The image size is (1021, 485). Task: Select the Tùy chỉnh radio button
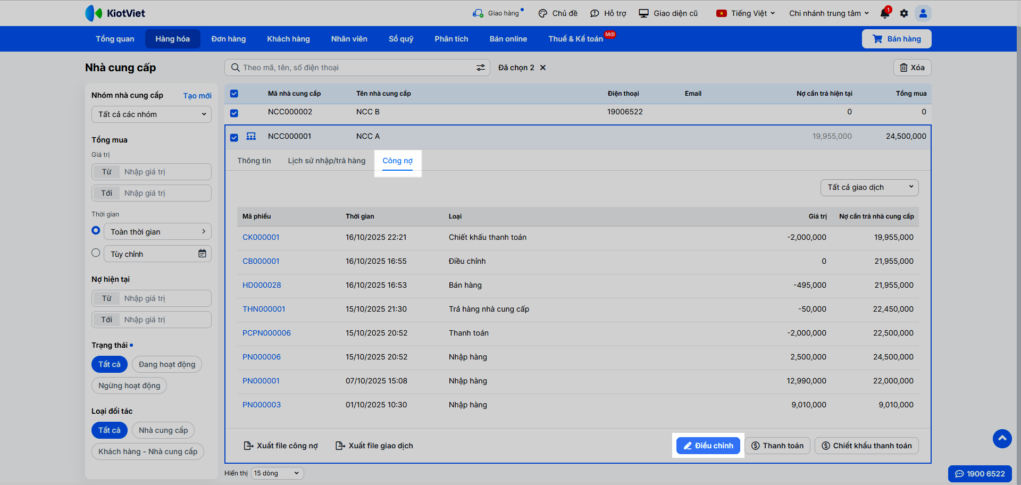[96, 253]
